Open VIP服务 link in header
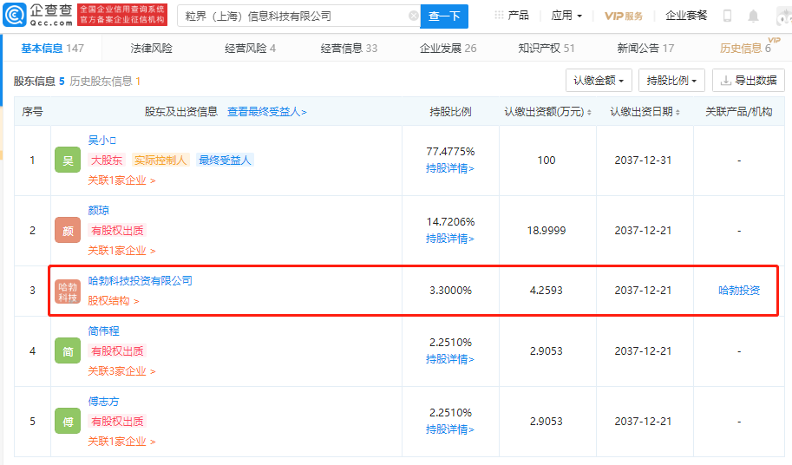Viewport: 792px width, 465px height. coord(624,16)
